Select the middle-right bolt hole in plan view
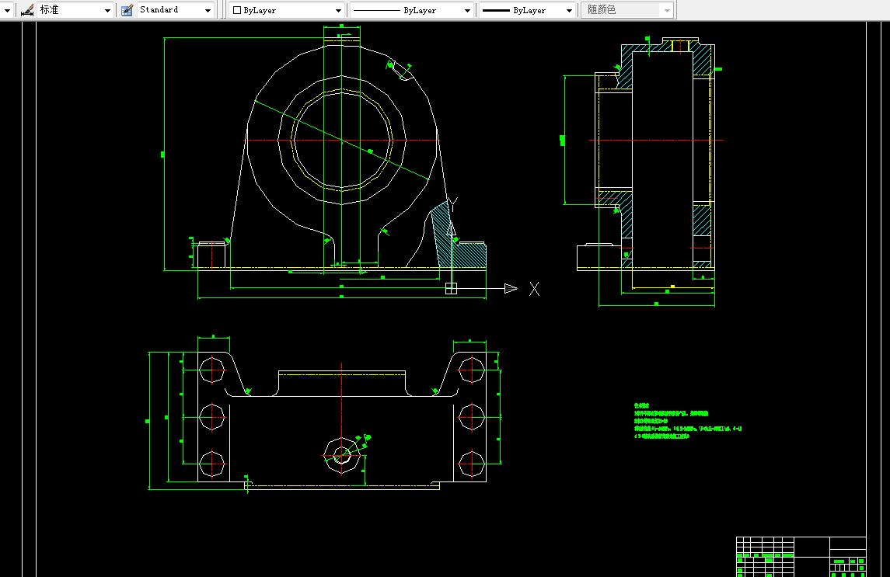 tap(471, 417)
